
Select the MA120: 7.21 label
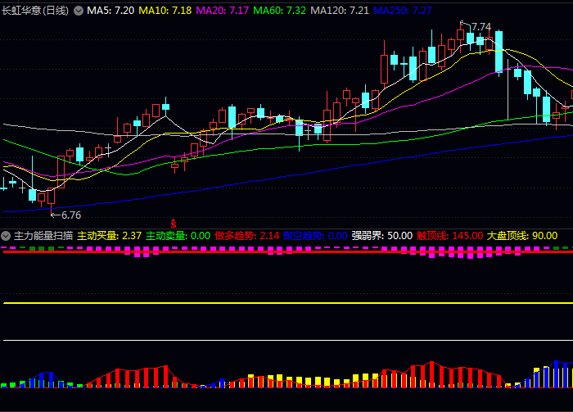pos(340,11)
